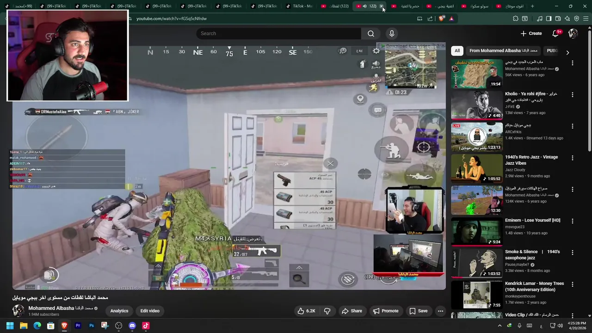Show more filter chips with right arrow

click(567, 52)
